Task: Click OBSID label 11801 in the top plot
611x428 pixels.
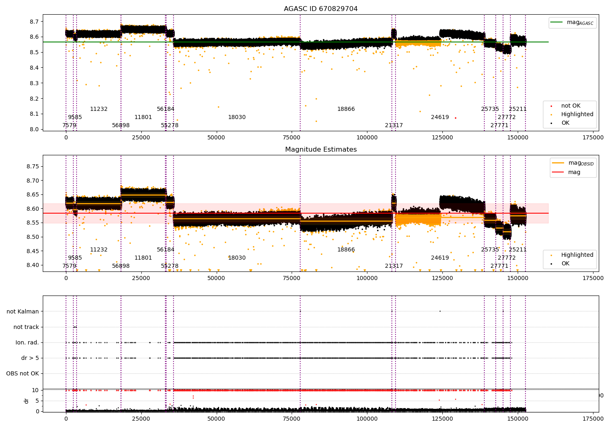Action: pyautogui.click(x=143, y=117)
